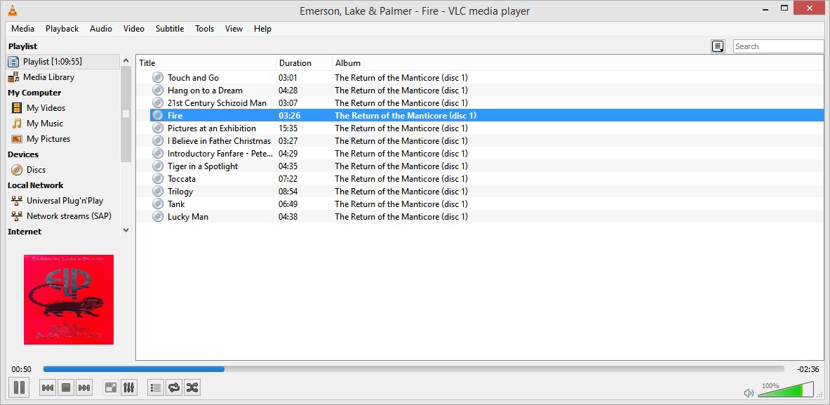Screen dimensions: 830x405
Task: Open the Tools menu
Action: pyautogui.click(x=204, y=29)
